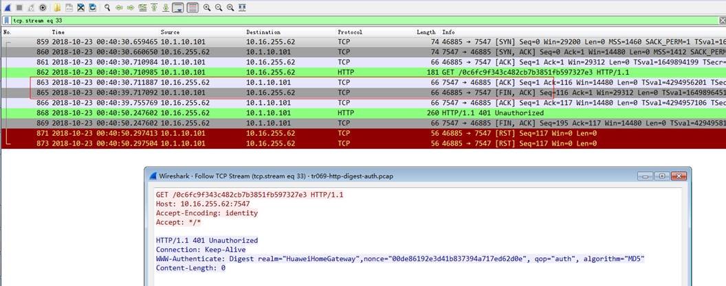This screenshot has width=726, height=286.
Task: Click the 'tcp.stream eq 33' display filter field
Action: [x=344, y=21]
